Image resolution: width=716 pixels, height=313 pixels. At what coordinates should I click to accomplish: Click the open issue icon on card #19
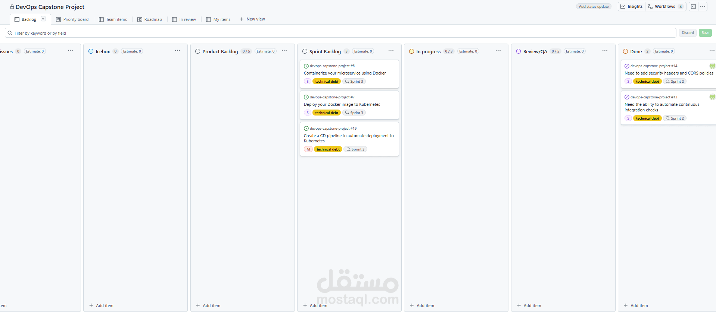pos(306,129)
